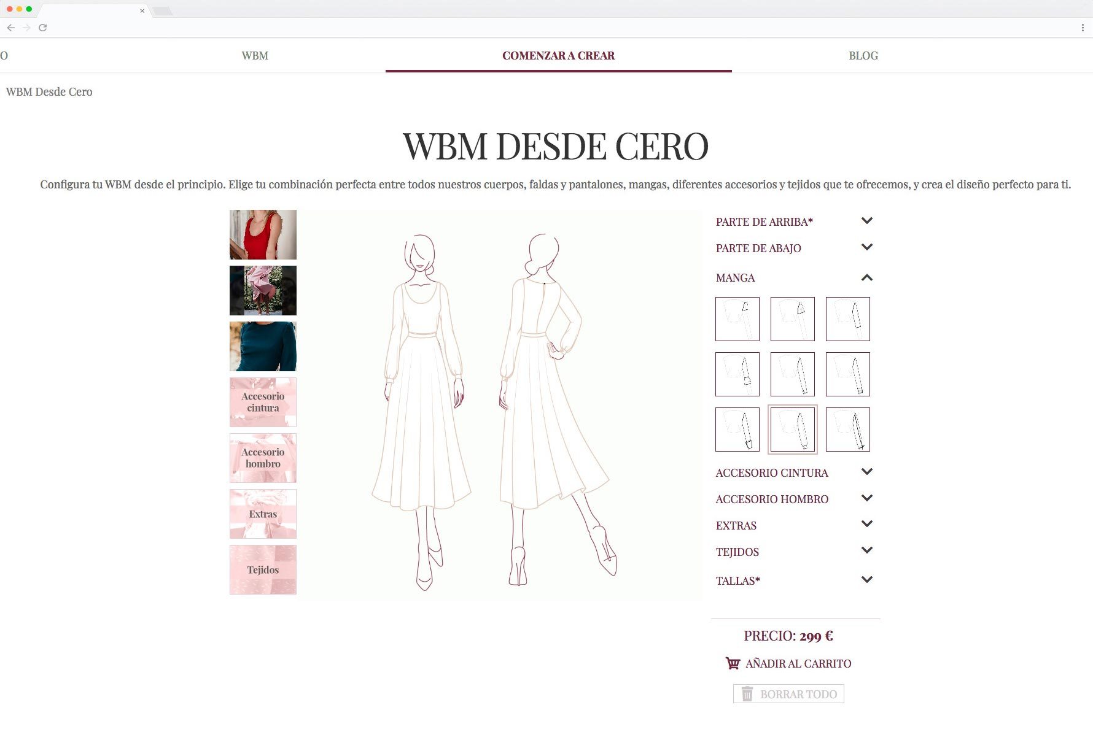Viewport: 1093px width, 740px height.
Task: Click the price text 299 €
Action: coord(816,636)
